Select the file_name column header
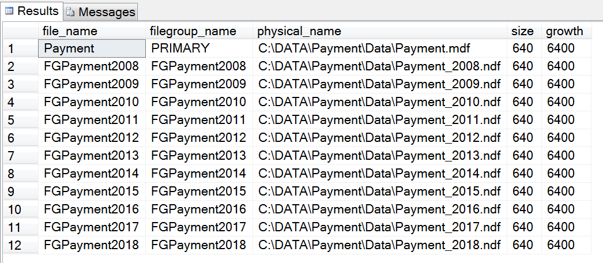Viewport: 603px width, 263px height. (70, 31)
